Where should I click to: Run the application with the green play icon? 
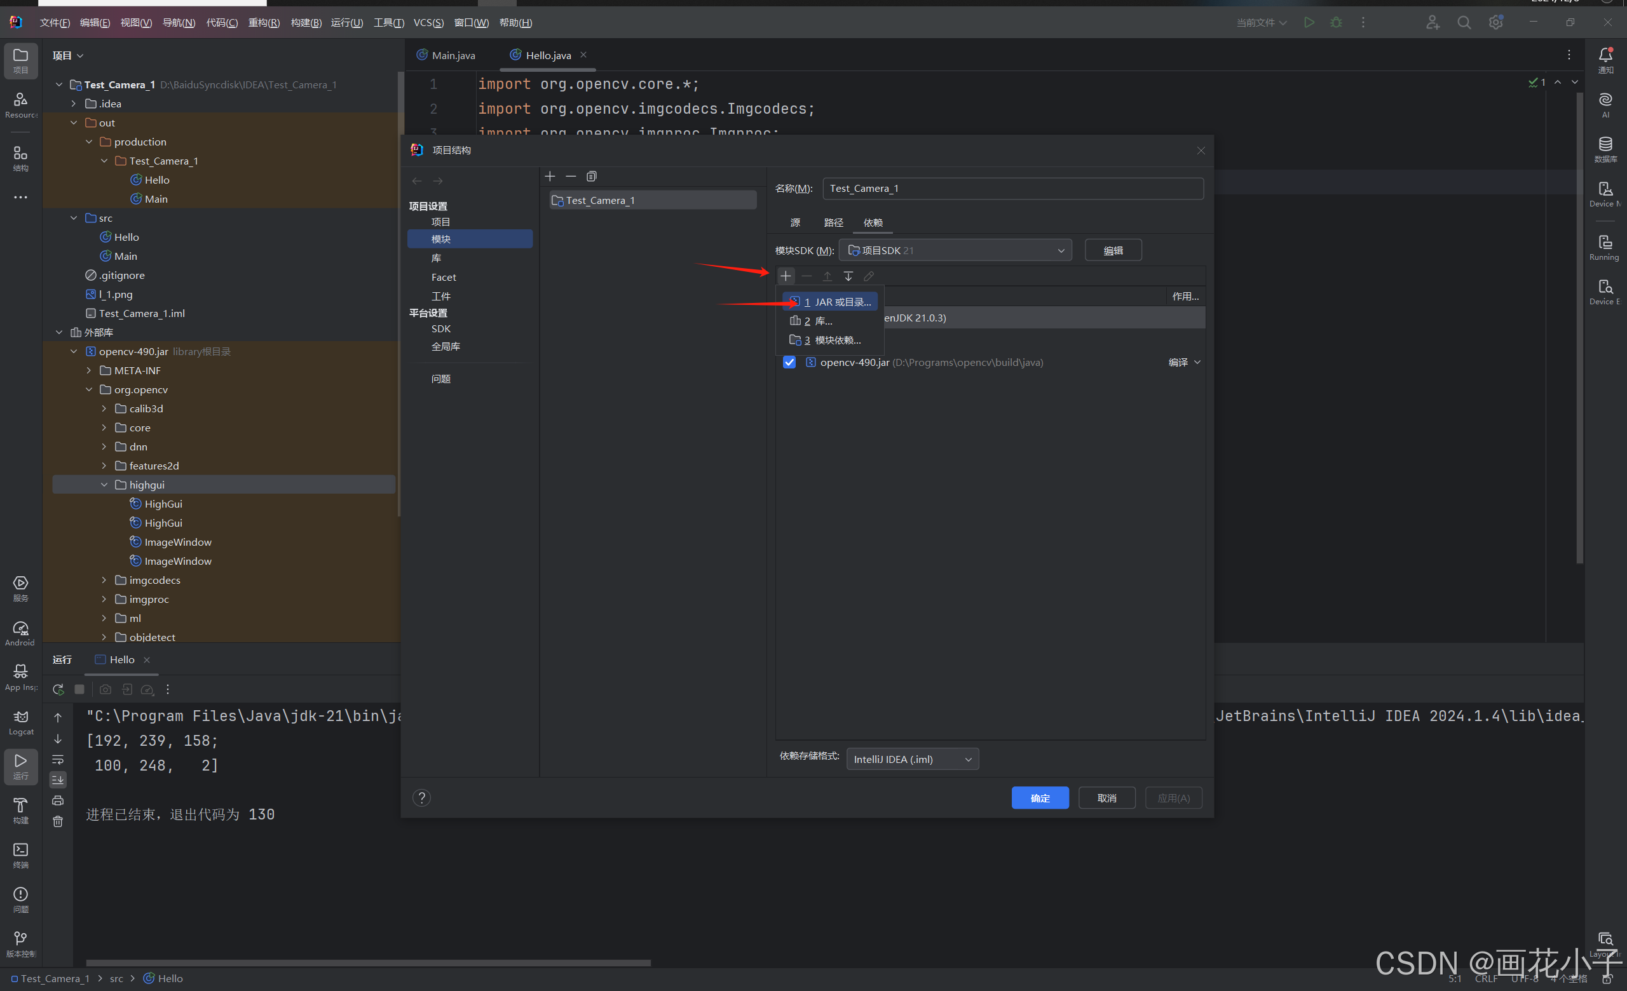click(1309, 22)
